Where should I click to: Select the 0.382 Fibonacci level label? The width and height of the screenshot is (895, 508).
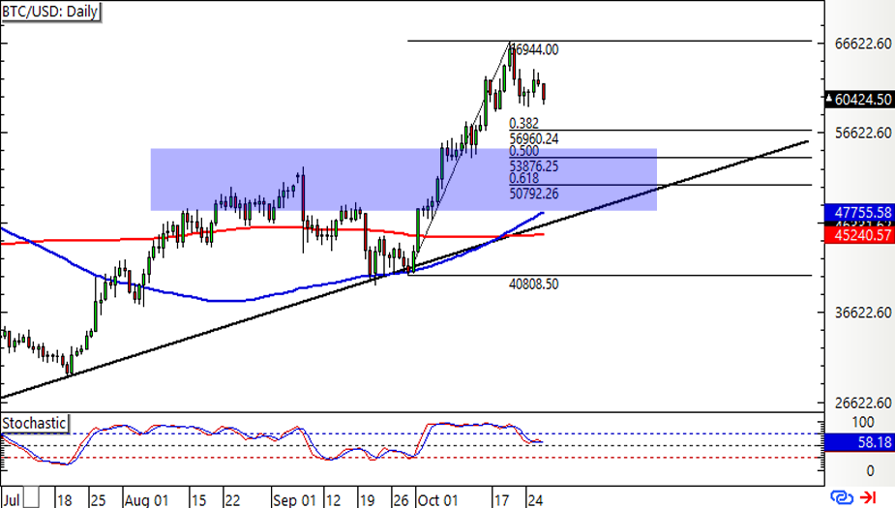523,123
